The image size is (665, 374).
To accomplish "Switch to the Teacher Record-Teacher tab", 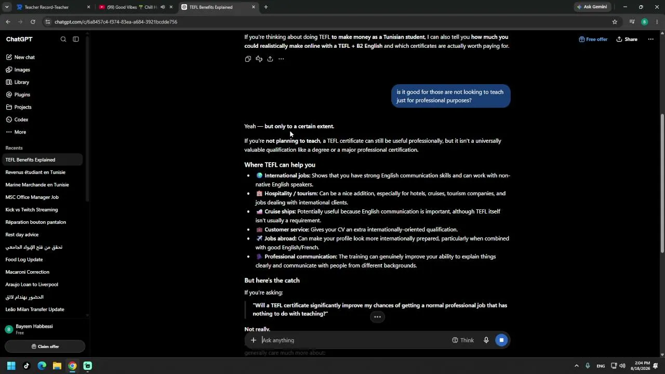I will pyautogui.click(x=54, y=7).
